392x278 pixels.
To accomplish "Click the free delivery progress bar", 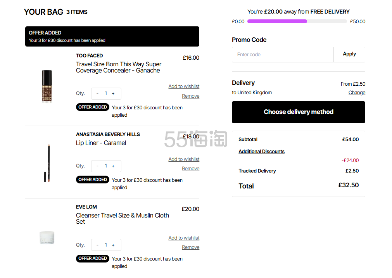I will coord(297,22).
